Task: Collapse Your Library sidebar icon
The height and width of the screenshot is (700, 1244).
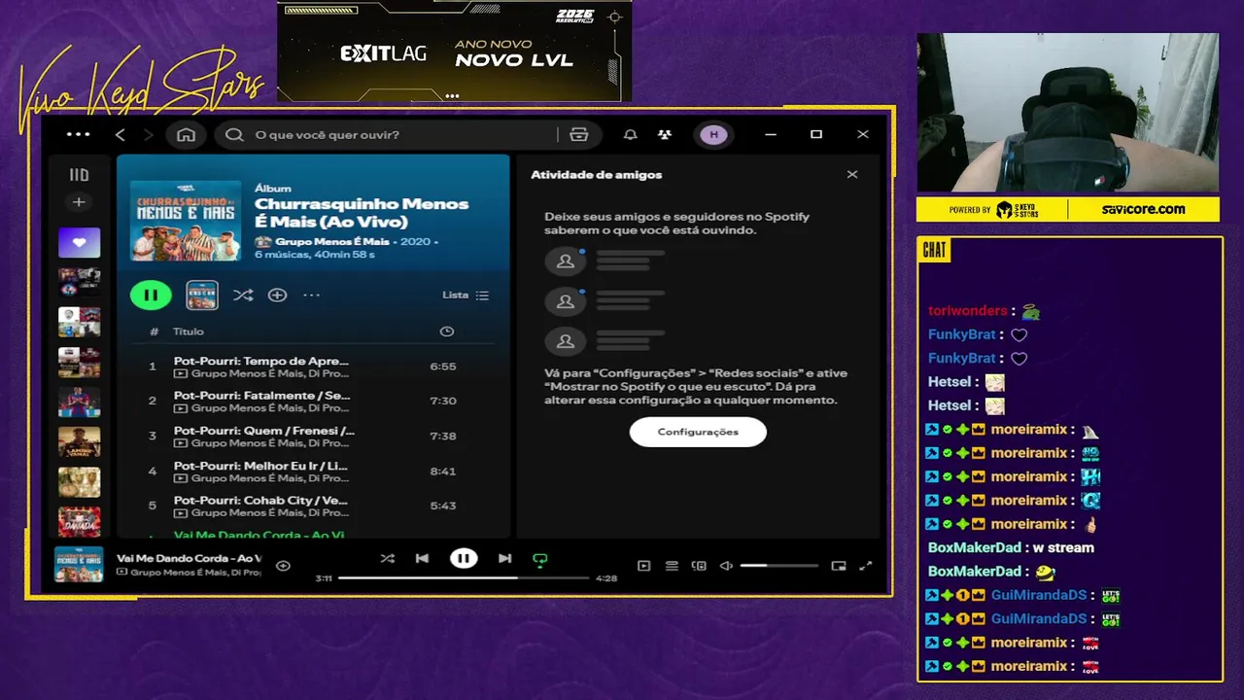Action: click(79, 175)
